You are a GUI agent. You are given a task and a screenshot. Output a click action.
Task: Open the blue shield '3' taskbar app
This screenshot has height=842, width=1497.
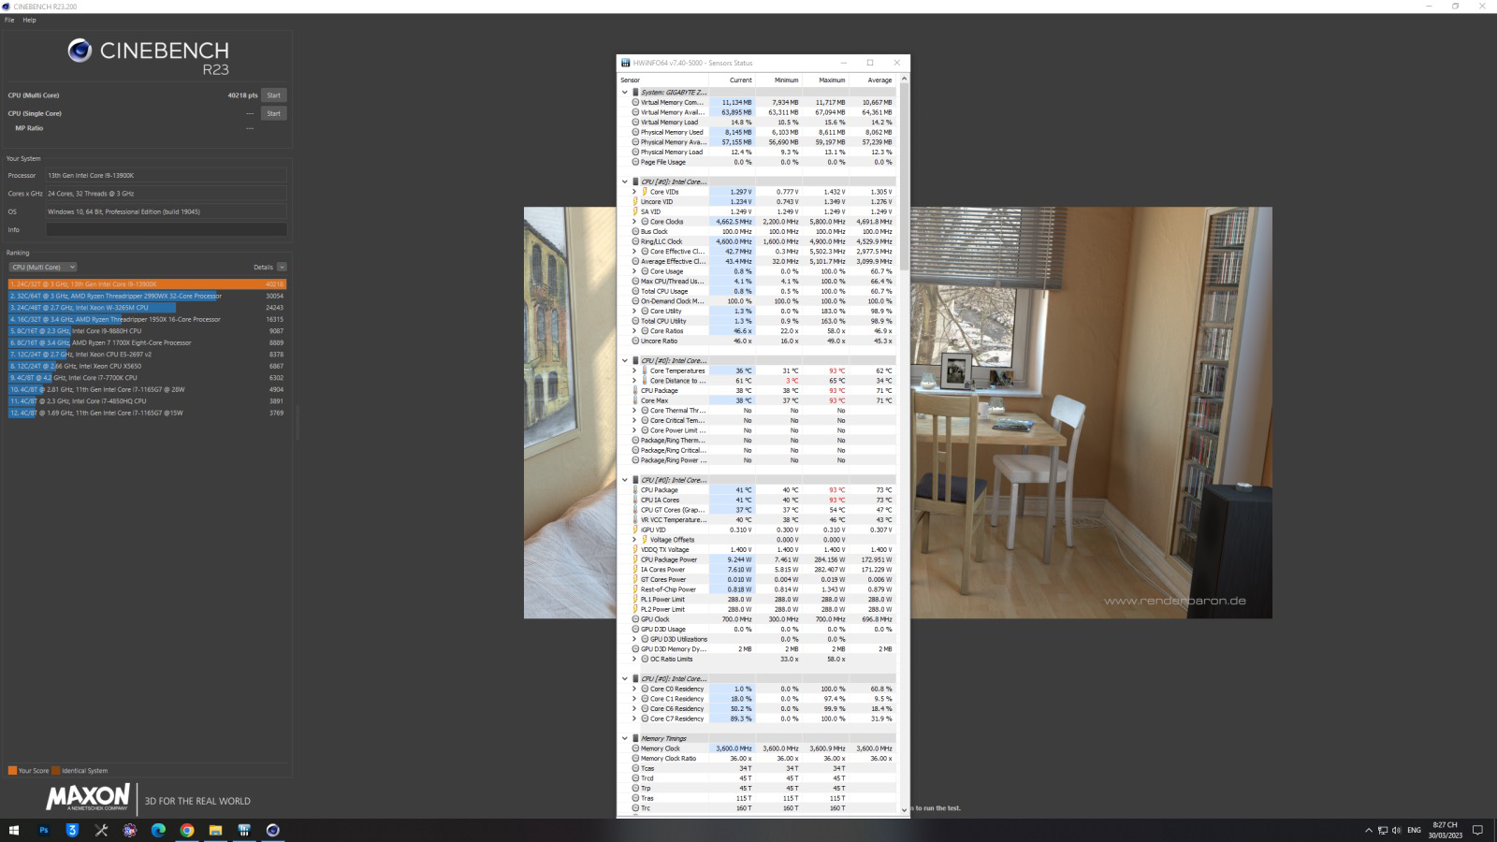coord(72,830)
